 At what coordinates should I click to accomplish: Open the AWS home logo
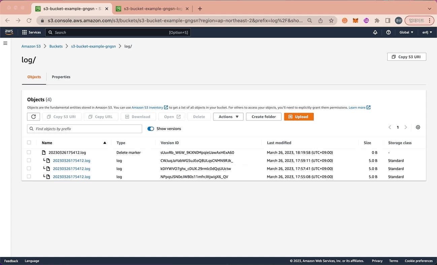click(x=9, y=32)
